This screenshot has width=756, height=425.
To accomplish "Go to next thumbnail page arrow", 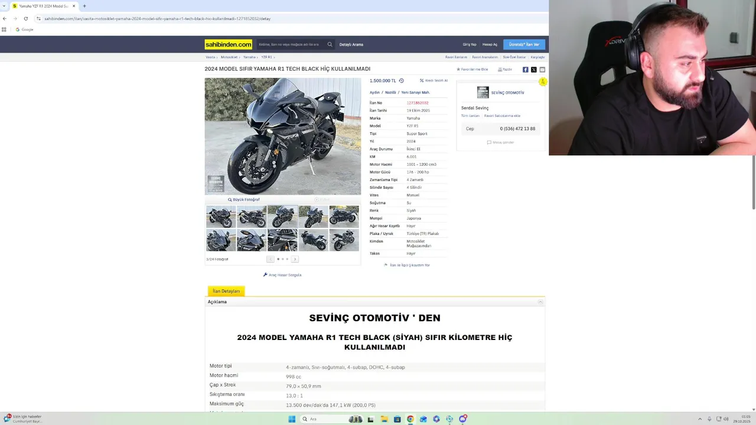I will click(295, 259).
